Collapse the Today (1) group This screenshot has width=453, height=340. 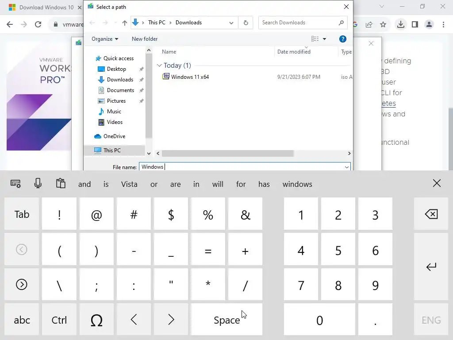point(159,66)
